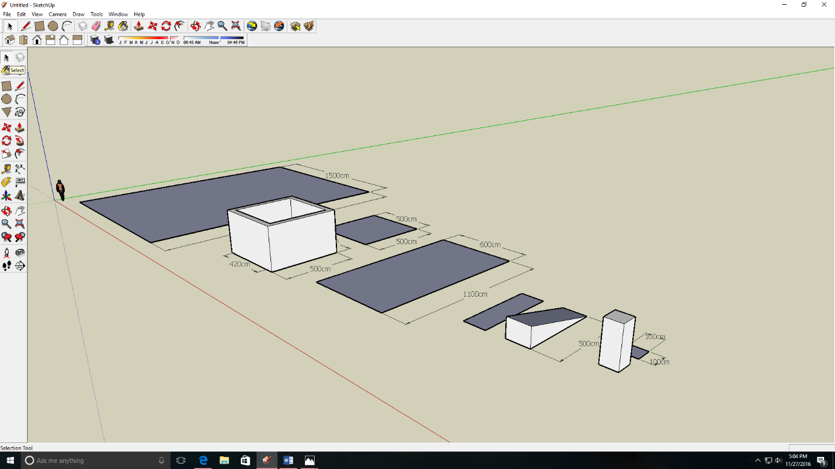Select the Eraser tool in top toolbar
Viewport: 835px width, 469px height.
pos(96,26)
